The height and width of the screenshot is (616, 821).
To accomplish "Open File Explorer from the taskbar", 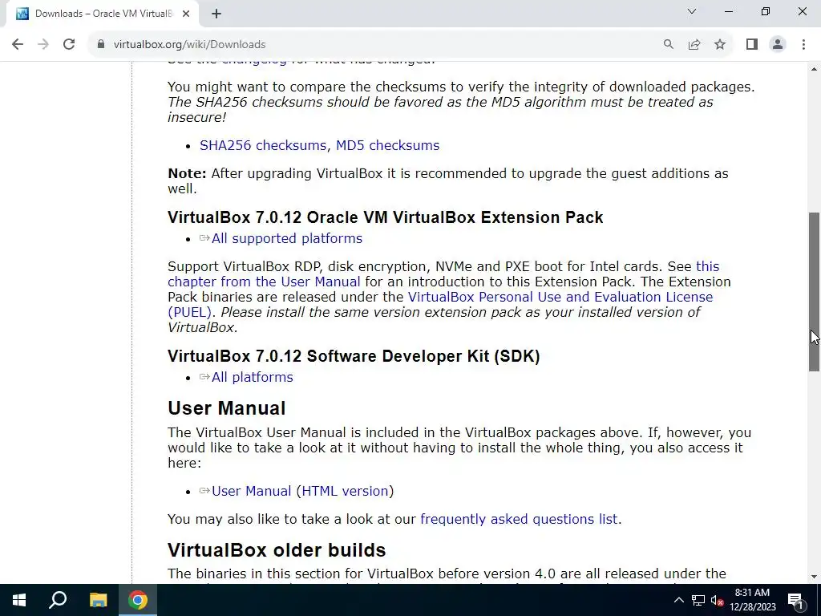I will pyautogui.click(x=98, y=600).
